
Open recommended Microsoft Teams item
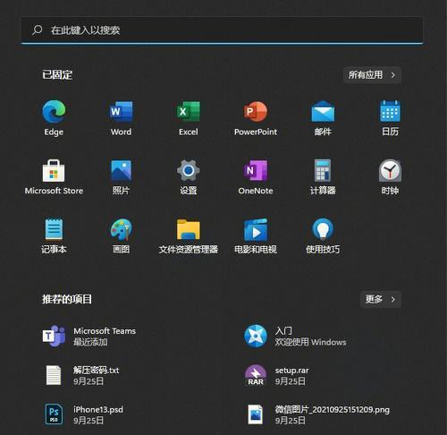point(89,336)
